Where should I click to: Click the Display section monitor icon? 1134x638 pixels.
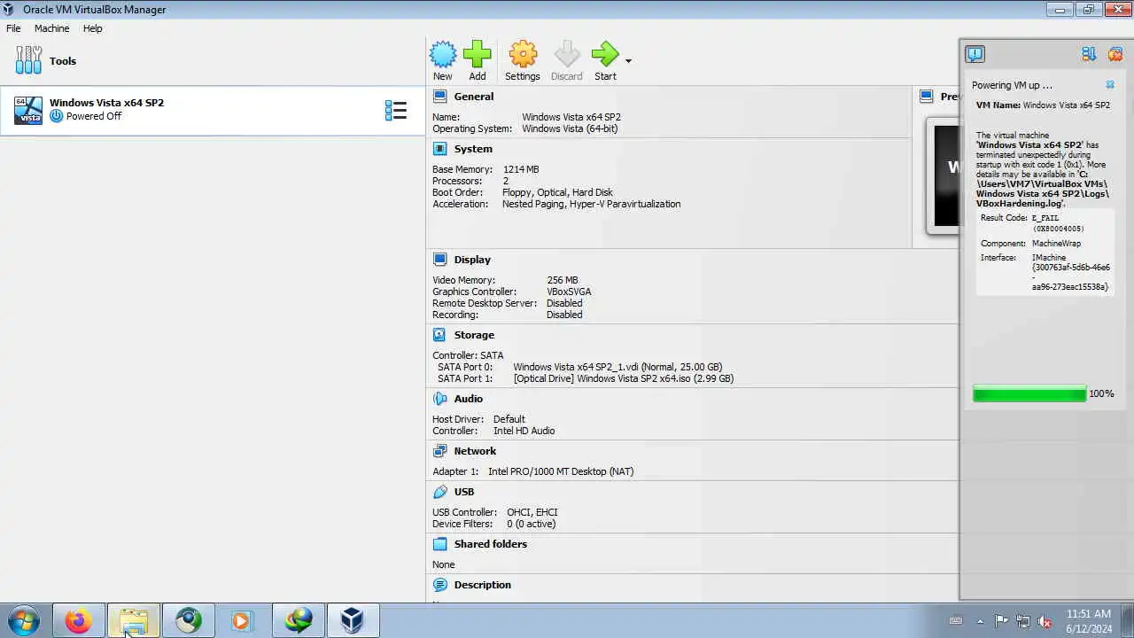[440, 260]
